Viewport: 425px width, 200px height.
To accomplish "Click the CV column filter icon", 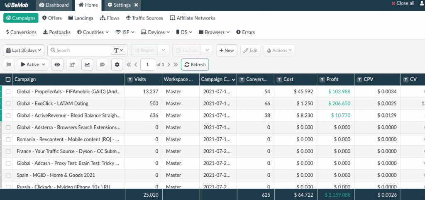I will pos(406,79).
